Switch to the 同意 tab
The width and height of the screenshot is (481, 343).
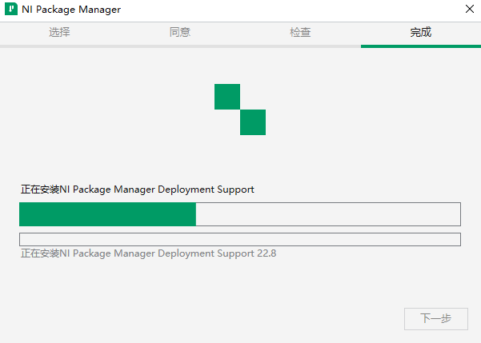180,33
